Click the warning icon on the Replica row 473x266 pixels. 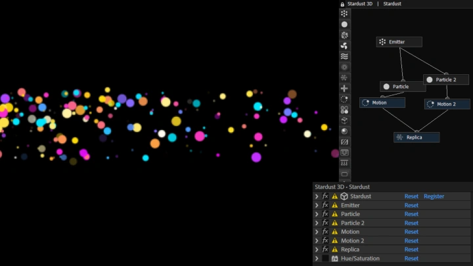coord(334,250)
